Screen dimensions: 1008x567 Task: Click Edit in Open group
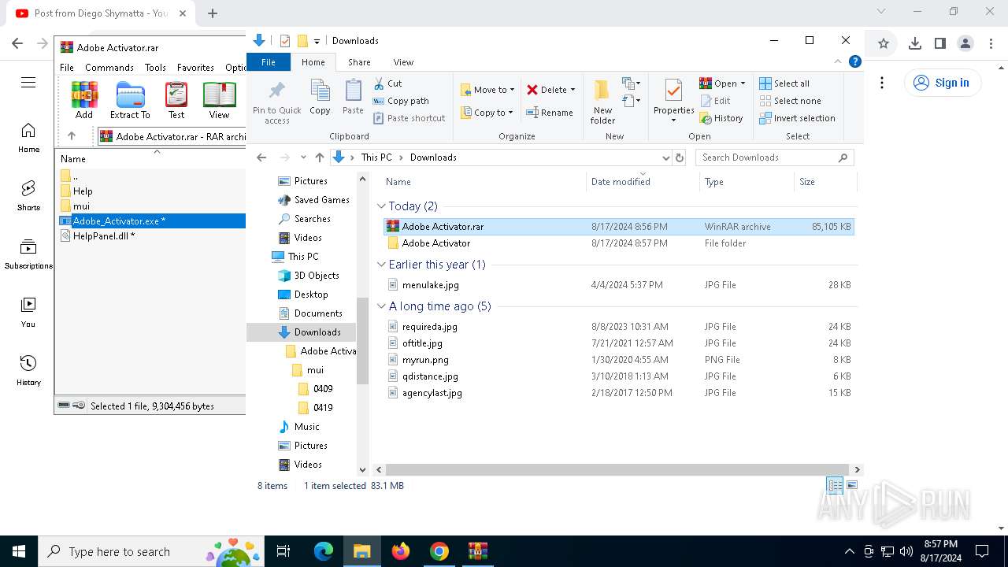714,101
